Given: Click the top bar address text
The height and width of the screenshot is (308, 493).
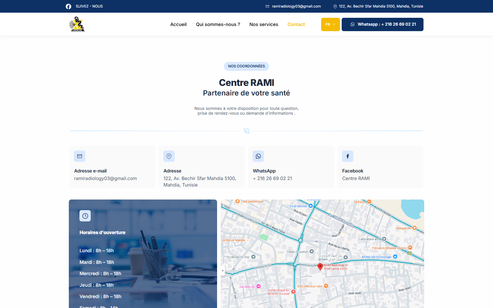Looking at the screenshot, I should click(x=381, y=6).
